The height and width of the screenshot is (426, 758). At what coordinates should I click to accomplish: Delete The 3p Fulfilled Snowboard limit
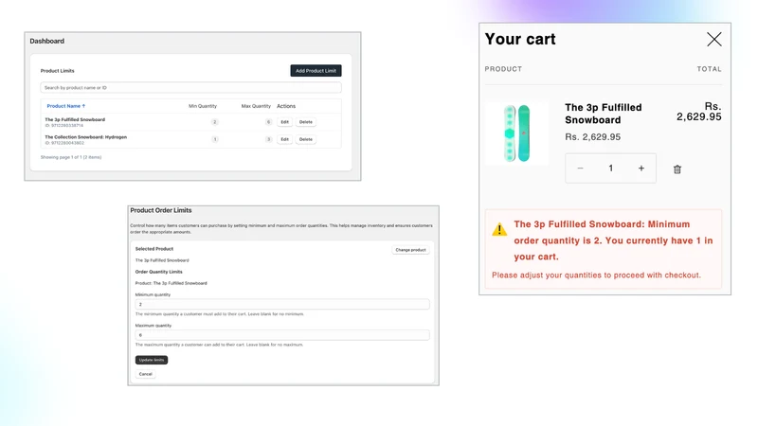coord(305,122)
